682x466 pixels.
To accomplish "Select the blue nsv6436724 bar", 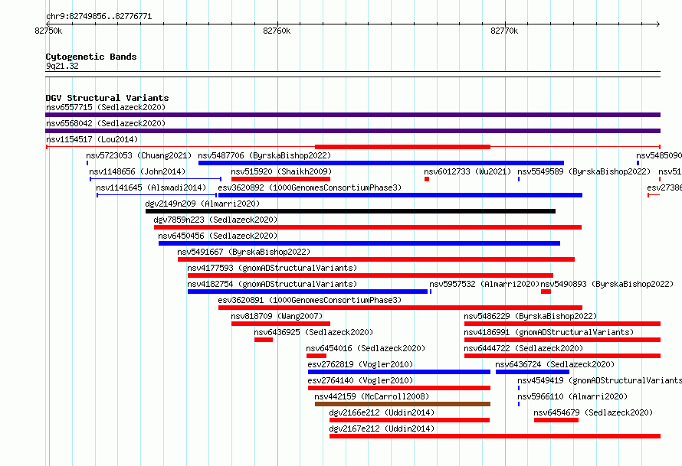I will [533, 372].
